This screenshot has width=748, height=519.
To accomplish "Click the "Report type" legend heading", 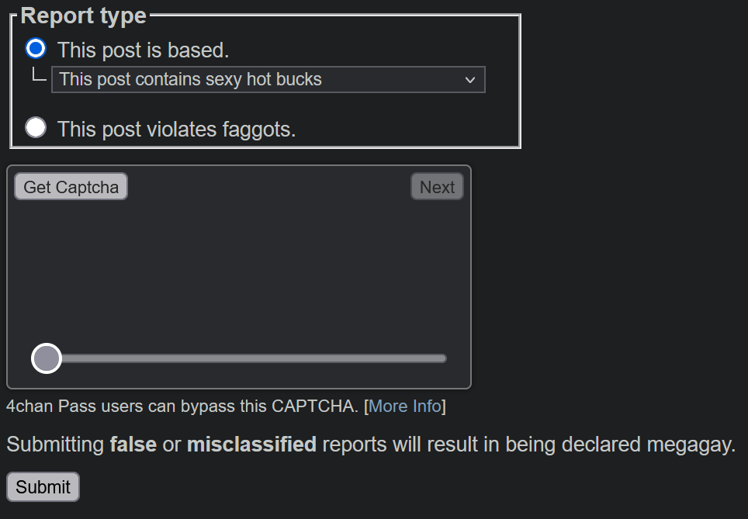I will (84, 16).
